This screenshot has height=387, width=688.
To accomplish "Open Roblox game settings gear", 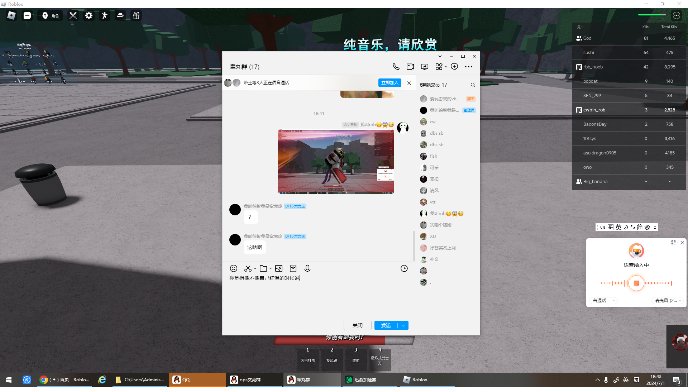I will 89,15.
